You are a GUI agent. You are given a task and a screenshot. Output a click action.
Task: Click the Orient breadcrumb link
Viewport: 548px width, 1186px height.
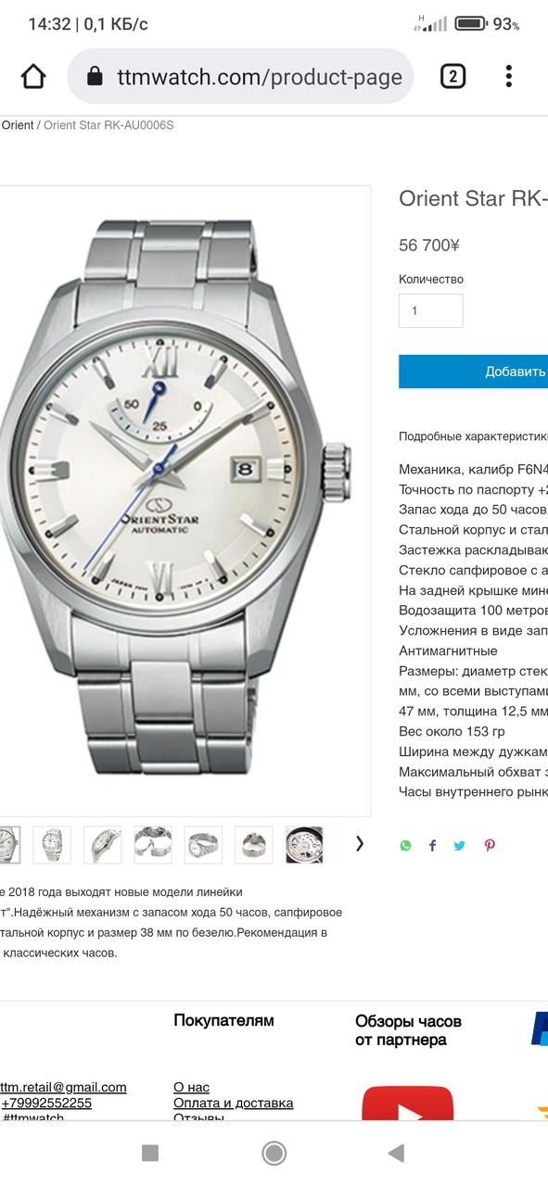coord(17,125)
